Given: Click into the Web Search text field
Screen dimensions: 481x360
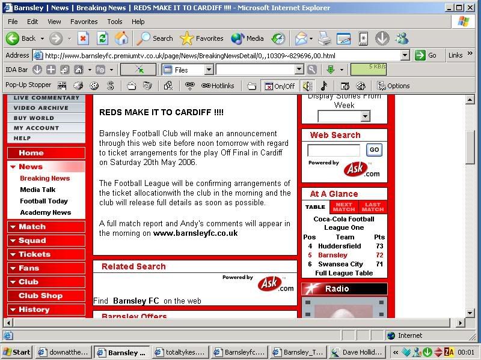Looking at the screenshot, I should point(334,151).
